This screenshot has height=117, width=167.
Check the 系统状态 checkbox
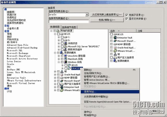[x=62, y=43]
